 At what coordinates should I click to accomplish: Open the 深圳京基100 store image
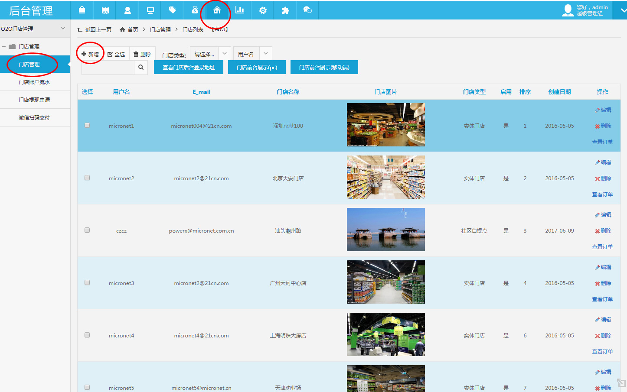click(386, 125)
